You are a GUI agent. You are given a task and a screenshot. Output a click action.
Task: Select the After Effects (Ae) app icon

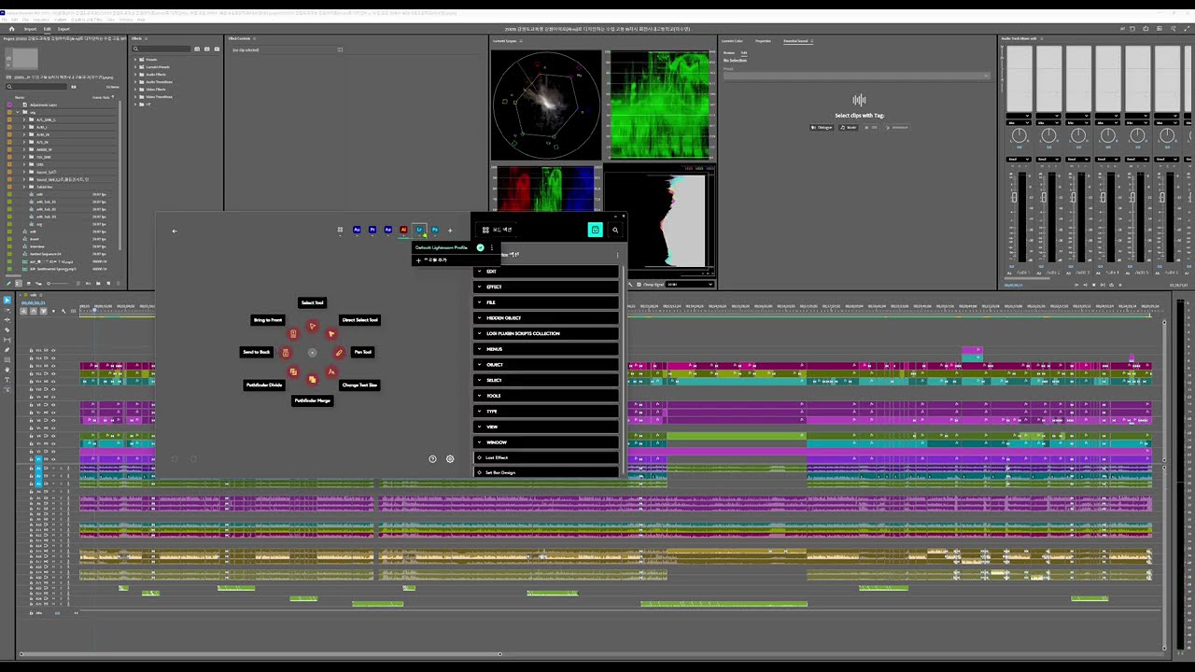click(388, 230)
